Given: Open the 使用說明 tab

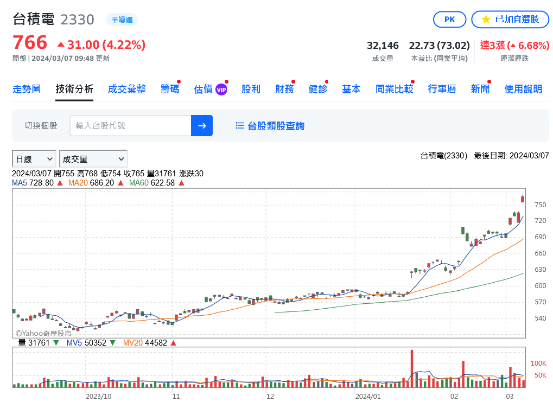Looking at the screenshot, I should [x=523, y=89].
